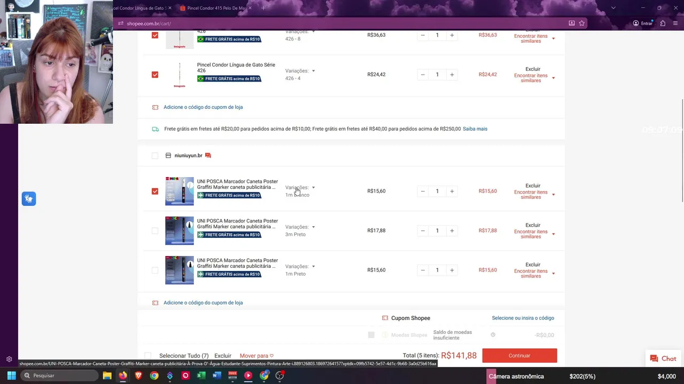Select all niuniuyun.br store items
Screen dimensions: 684x384
point(155,156)
